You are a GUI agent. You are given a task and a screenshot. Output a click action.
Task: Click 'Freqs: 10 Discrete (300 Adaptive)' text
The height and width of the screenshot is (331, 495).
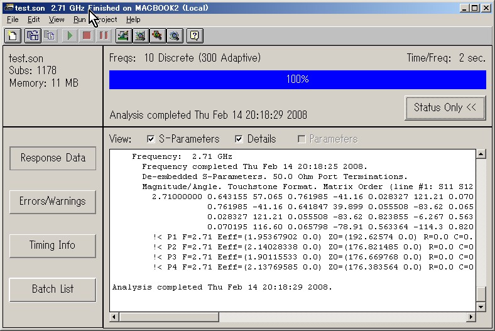click(x=185, y=58)
